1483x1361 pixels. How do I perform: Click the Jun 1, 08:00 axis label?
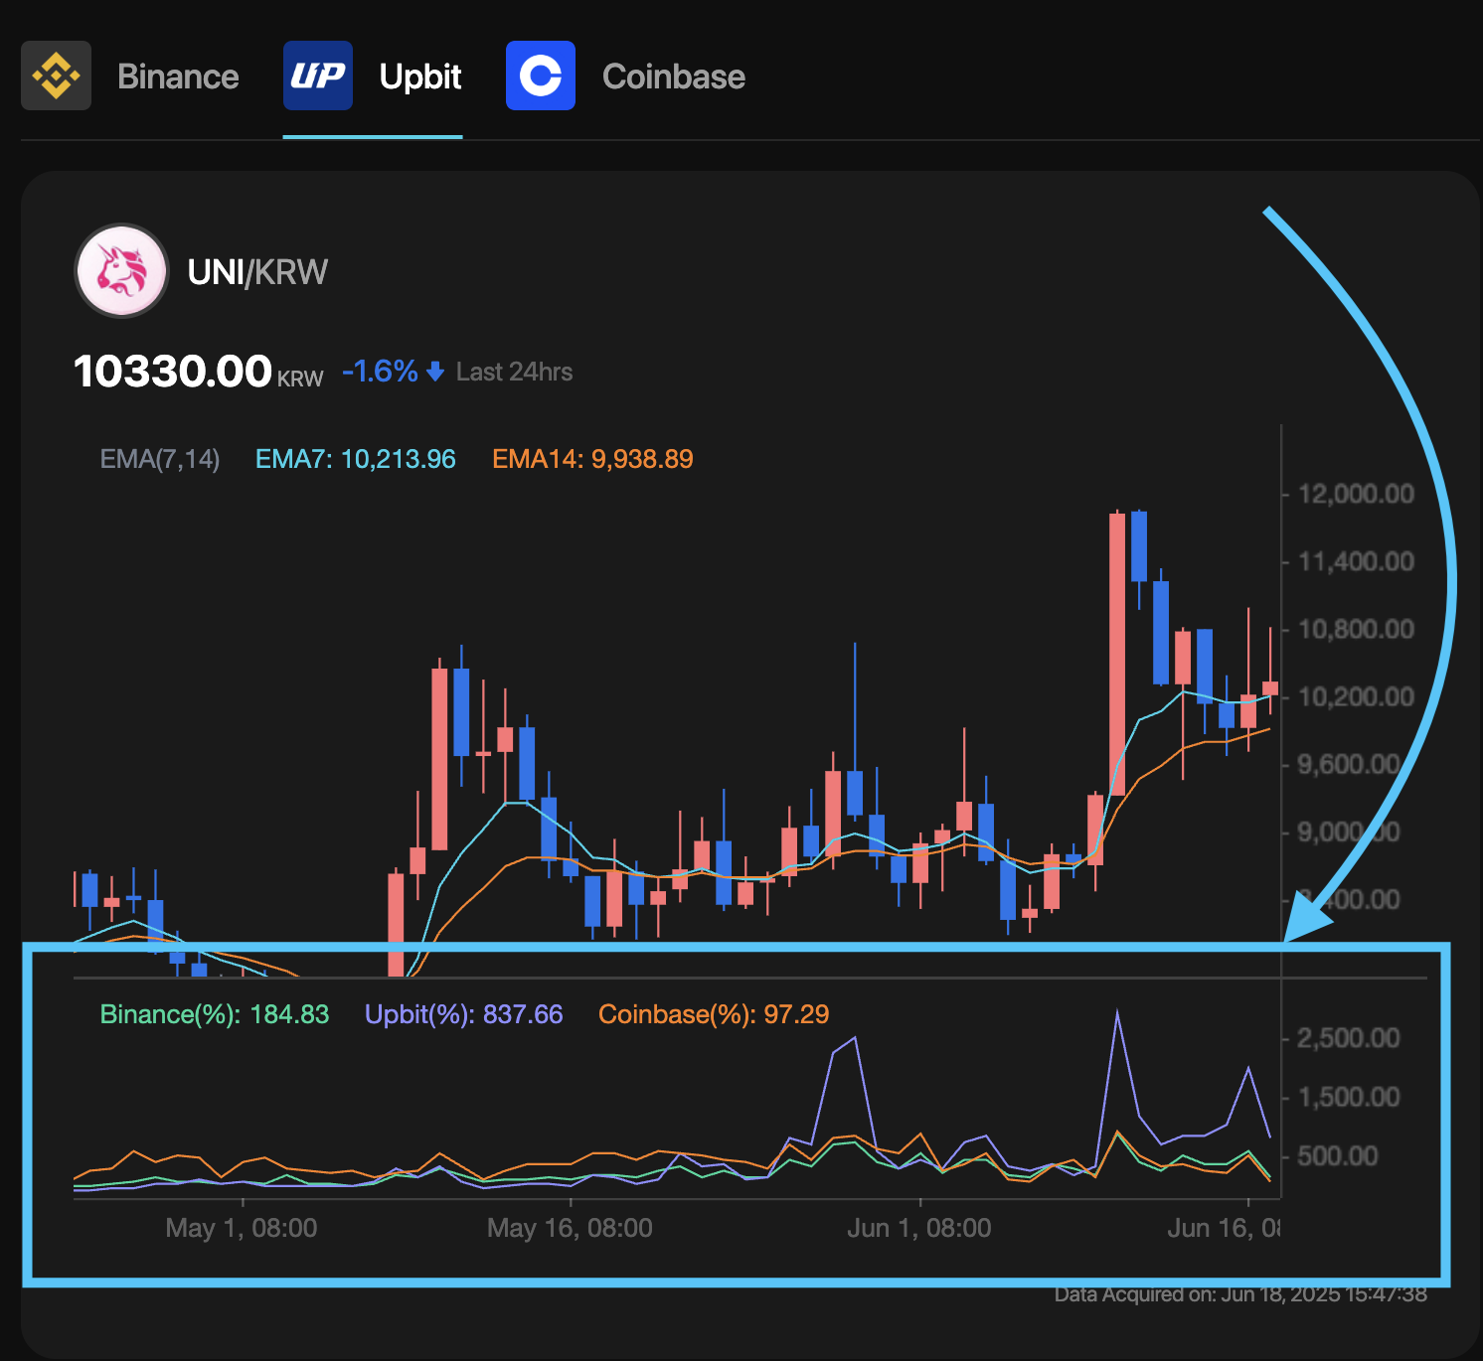point(918,1228)
